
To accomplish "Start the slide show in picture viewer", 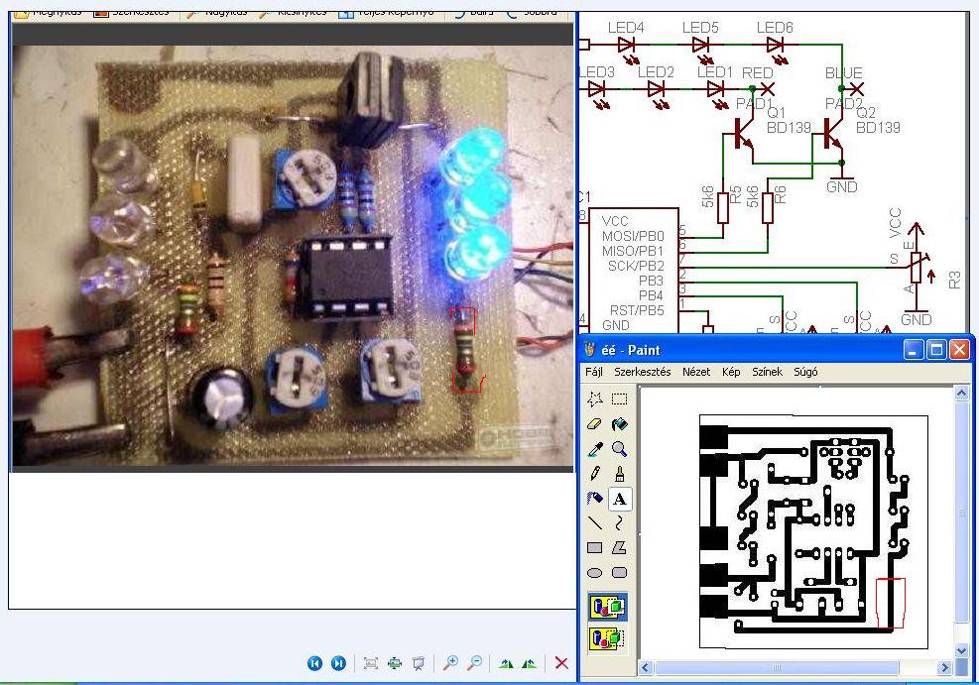I will coord(419,663).
